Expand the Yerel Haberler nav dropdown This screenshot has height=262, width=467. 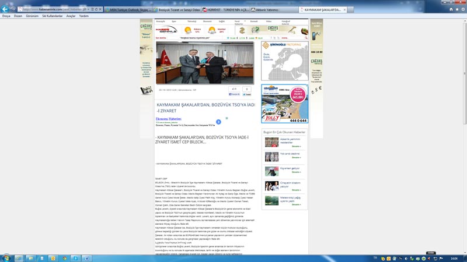[245, 21]
